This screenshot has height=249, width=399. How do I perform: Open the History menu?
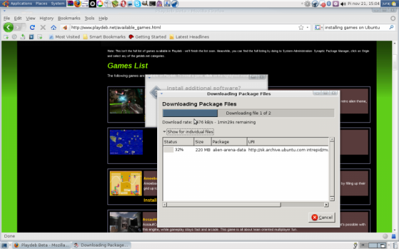tap(47, 18)
